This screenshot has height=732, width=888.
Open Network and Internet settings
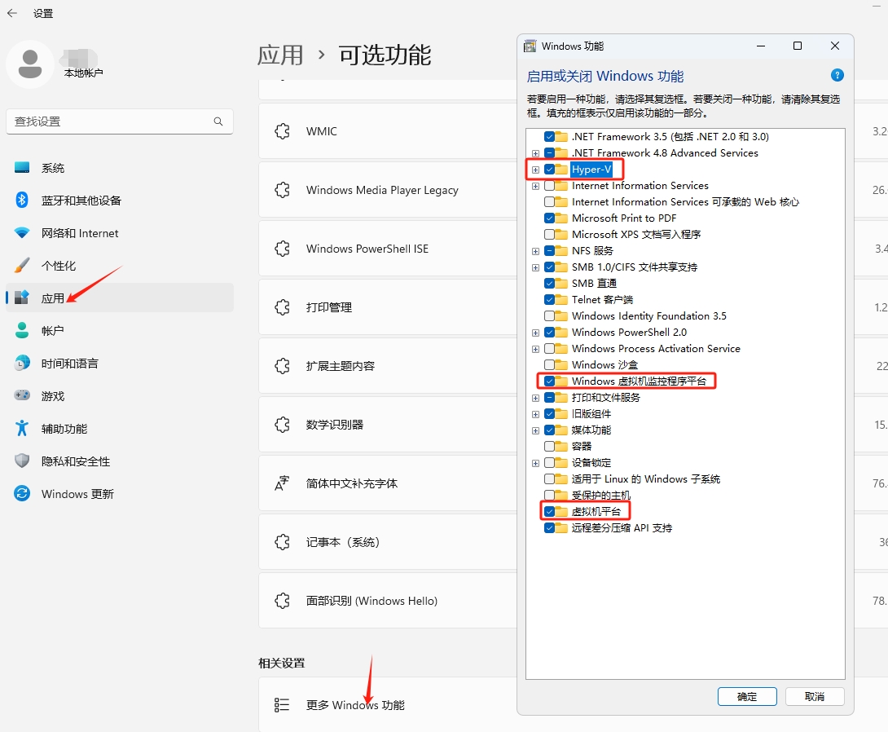pos(120,233)
